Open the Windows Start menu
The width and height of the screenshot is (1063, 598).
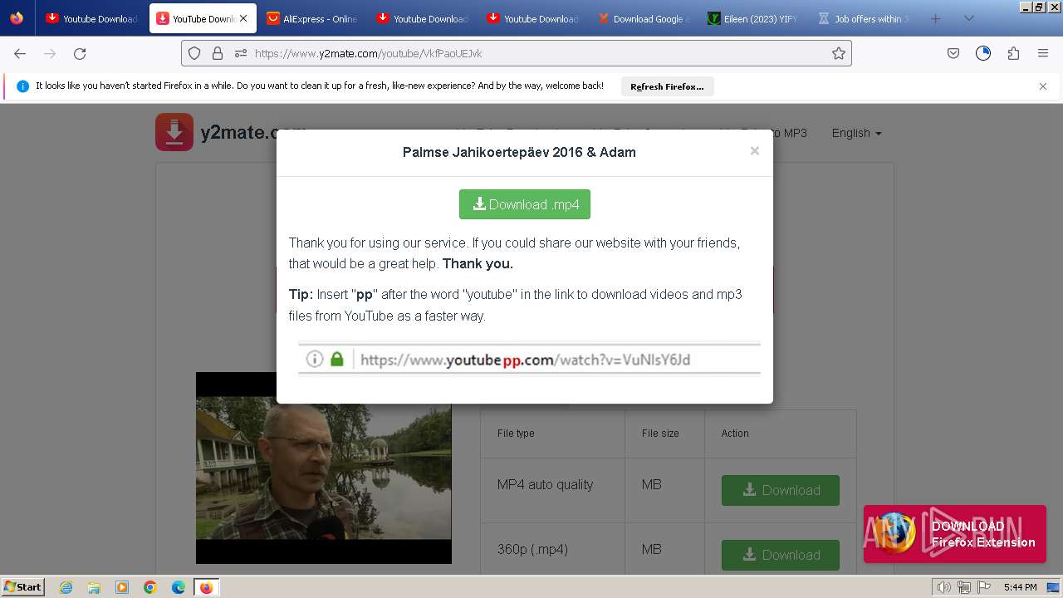tap(23, 587)
